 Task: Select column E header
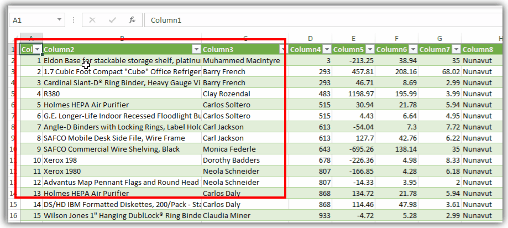click(353, 39)
